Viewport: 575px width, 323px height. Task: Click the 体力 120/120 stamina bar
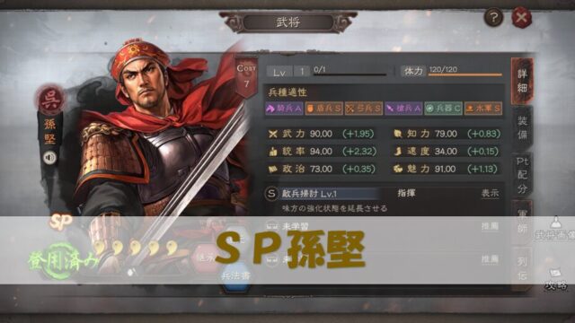point(465,74)
